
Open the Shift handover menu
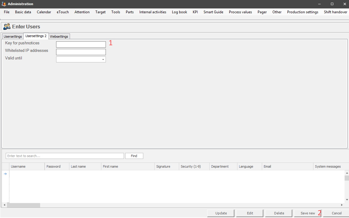point(335,12)
